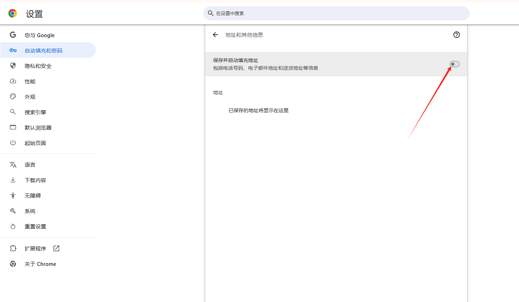Click the accessibility person icon
This screenshot has width=519, height=302.
point(13,195)
